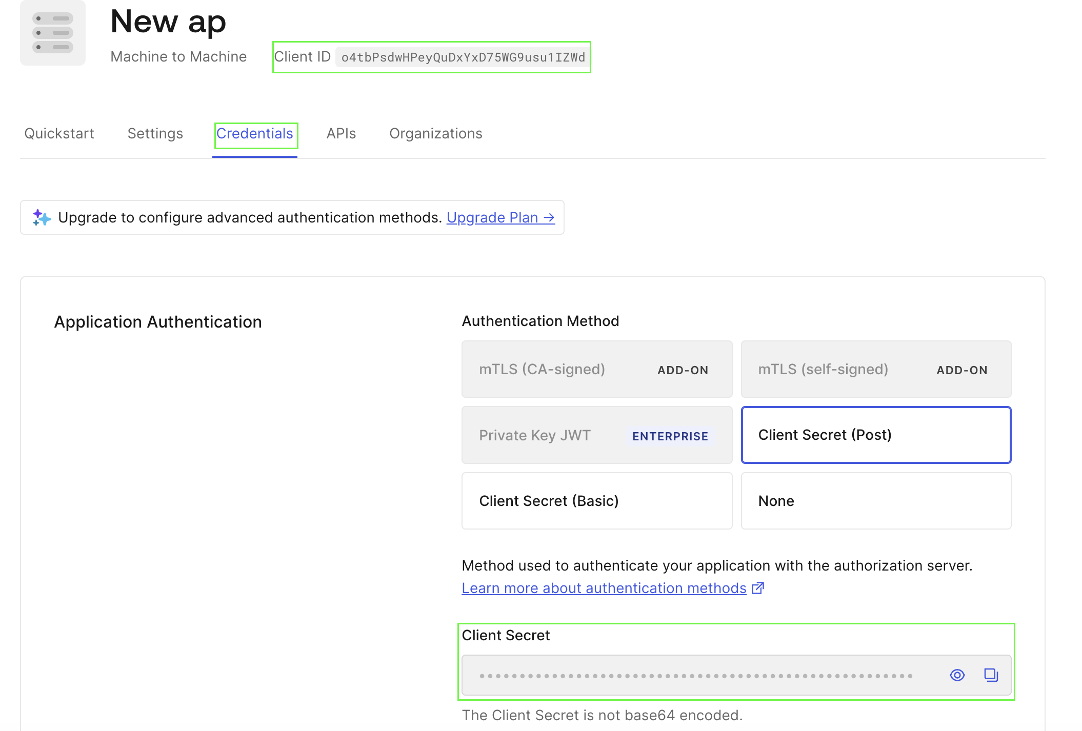Open Learn more about authentication methods link
This screenshot has width=1082, height=731.
point(604,588)
